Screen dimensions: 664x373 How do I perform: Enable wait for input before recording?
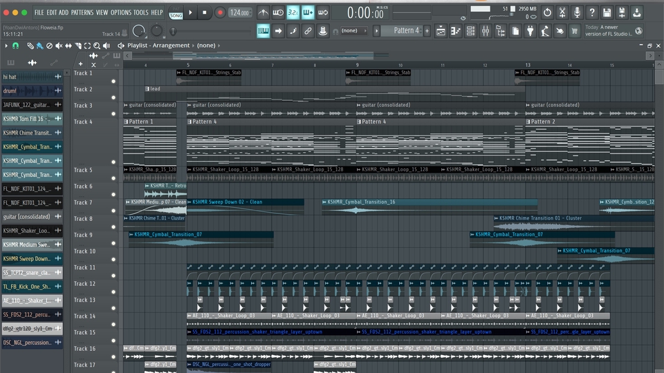[278, 12]
